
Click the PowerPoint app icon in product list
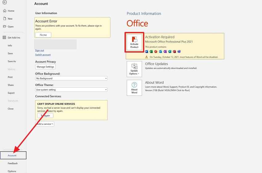coord(156,51)
